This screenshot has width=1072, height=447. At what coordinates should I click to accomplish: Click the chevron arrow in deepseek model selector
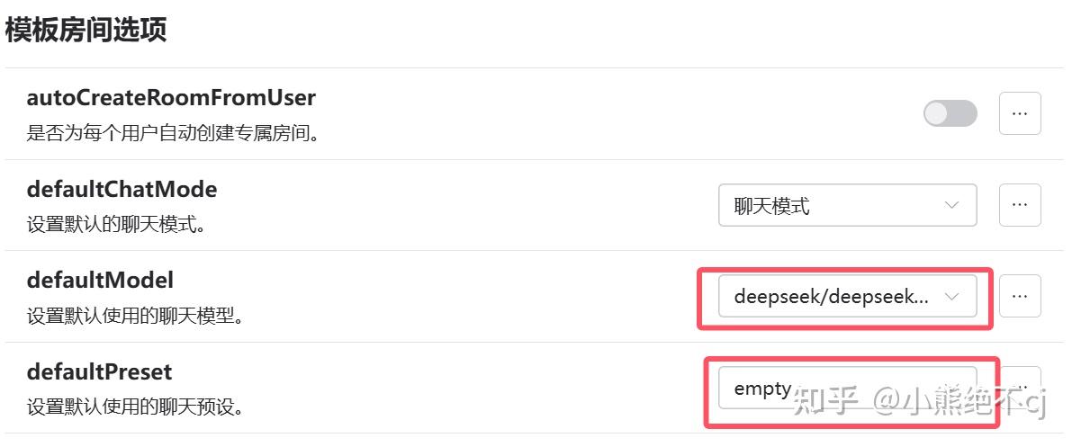(951, 296)
